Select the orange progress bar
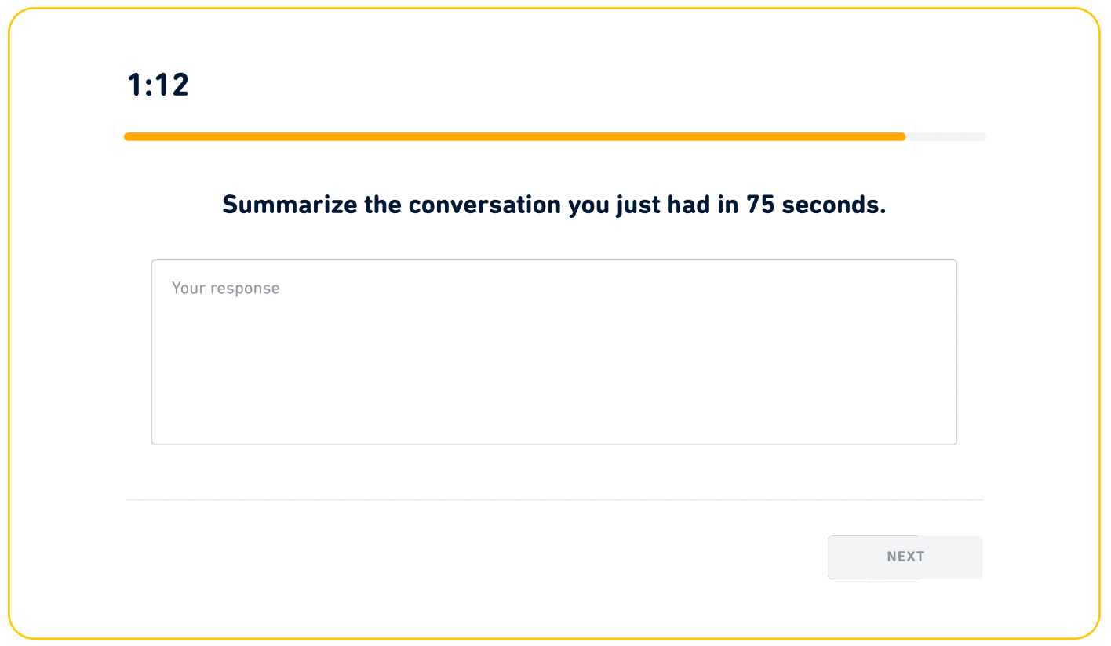Viewport: 1111px width, 646px height. pyautogui.click(x=510, y=136)
